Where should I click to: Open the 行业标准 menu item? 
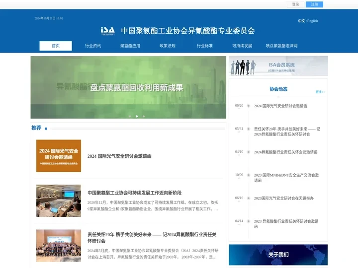click(x=204, y=46)
